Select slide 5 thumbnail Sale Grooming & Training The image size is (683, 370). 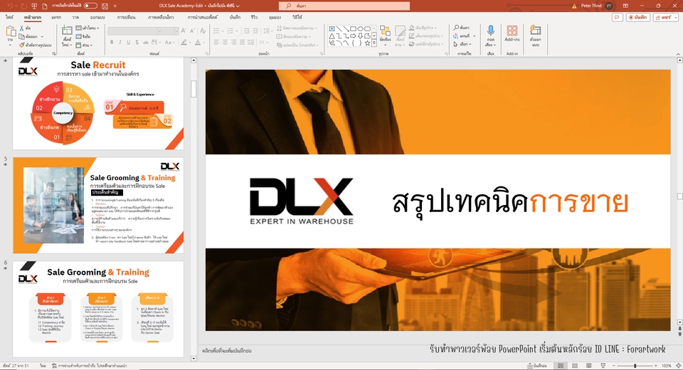tap(98, 205)
